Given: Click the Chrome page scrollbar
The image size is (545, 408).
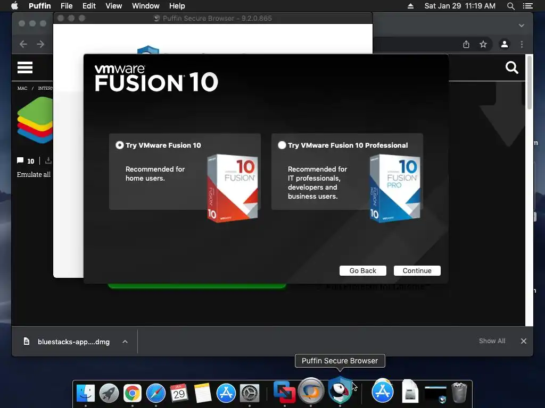Looking at the screenshot, I should (x=530, y=83).
